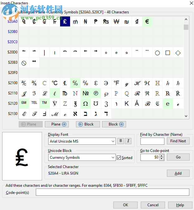Cancel the Insert Characters dialog
Viewport: 194px width, 210px height.
click(153, 205)
